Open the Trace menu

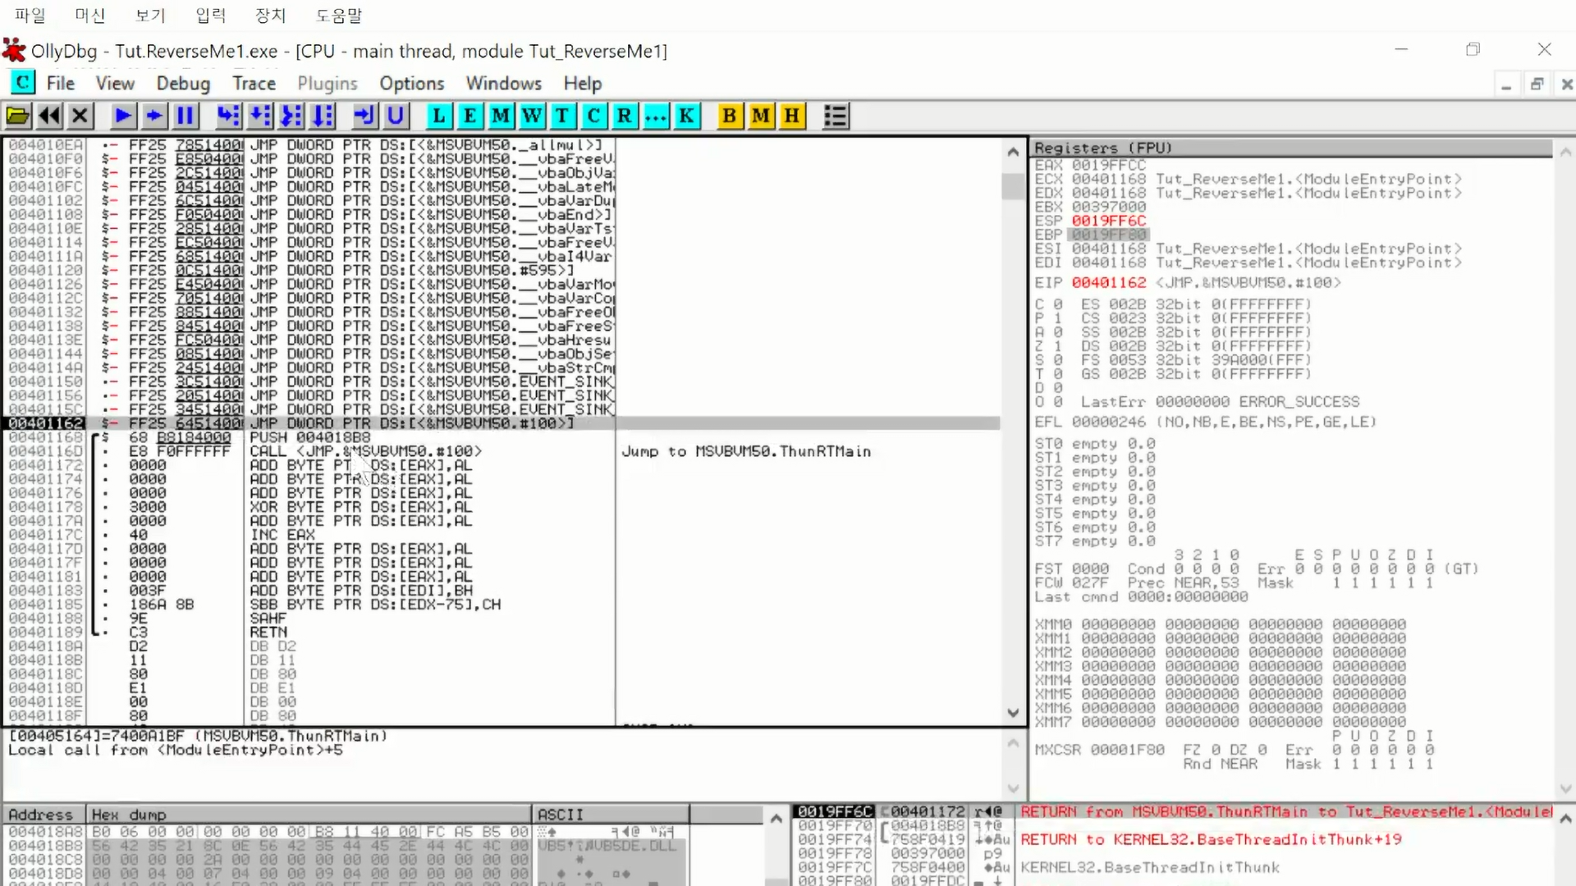(254, 84)
